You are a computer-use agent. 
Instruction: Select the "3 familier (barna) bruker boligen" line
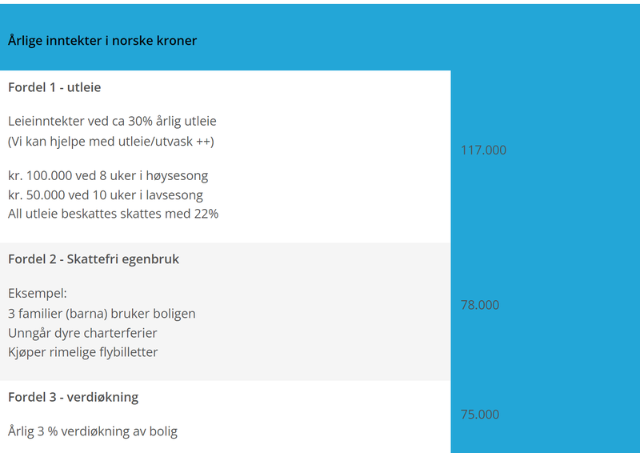click(x=102, y=314)
